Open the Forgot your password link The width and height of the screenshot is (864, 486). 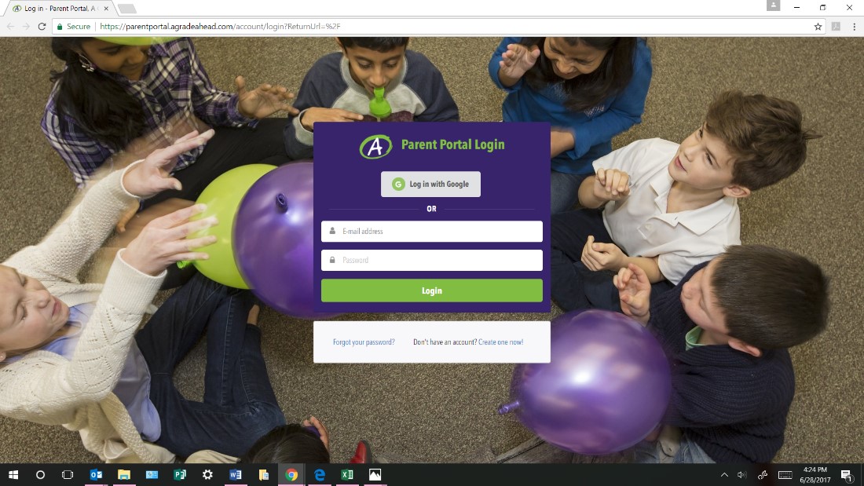(x=364, y=342)
